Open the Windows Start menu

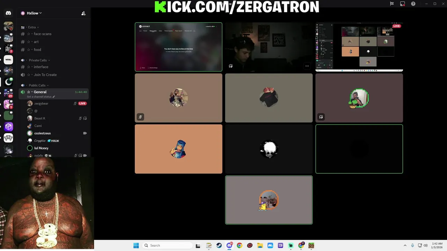136,245
